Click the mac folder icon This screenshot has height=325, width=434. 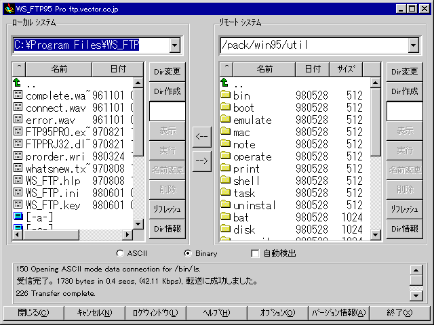pyautogui.click(x=226, y=131)
